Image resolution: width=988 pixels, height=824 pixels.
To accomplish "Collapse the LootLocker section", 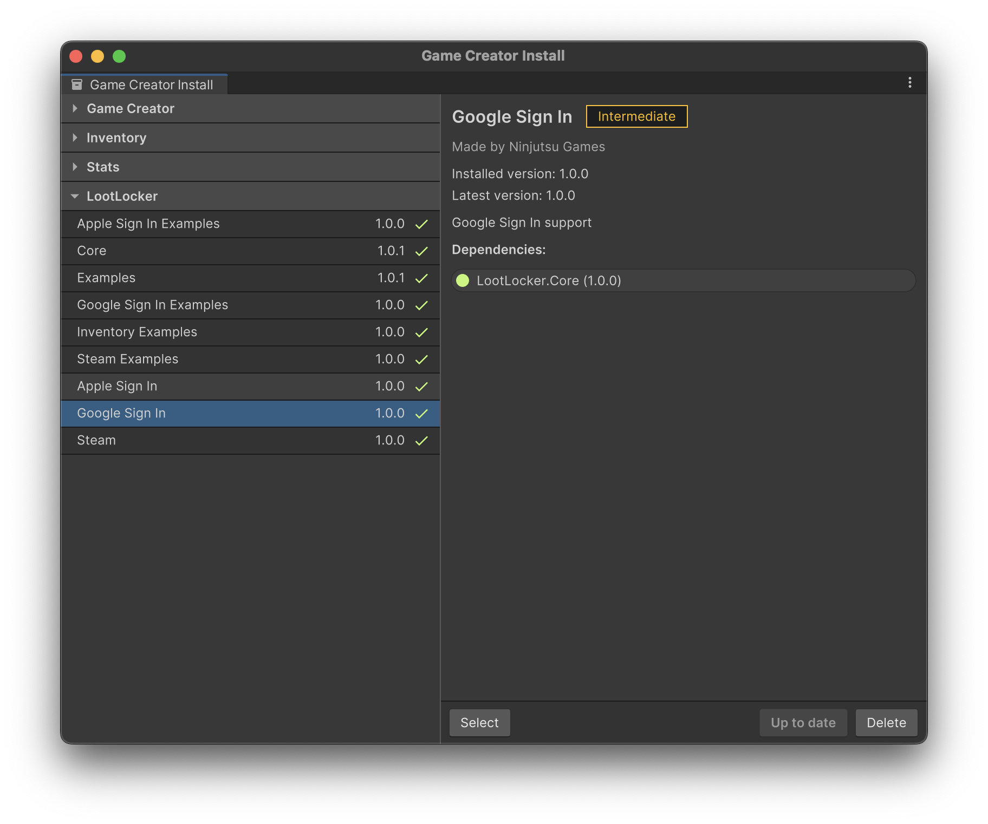I will click(75, 197).
